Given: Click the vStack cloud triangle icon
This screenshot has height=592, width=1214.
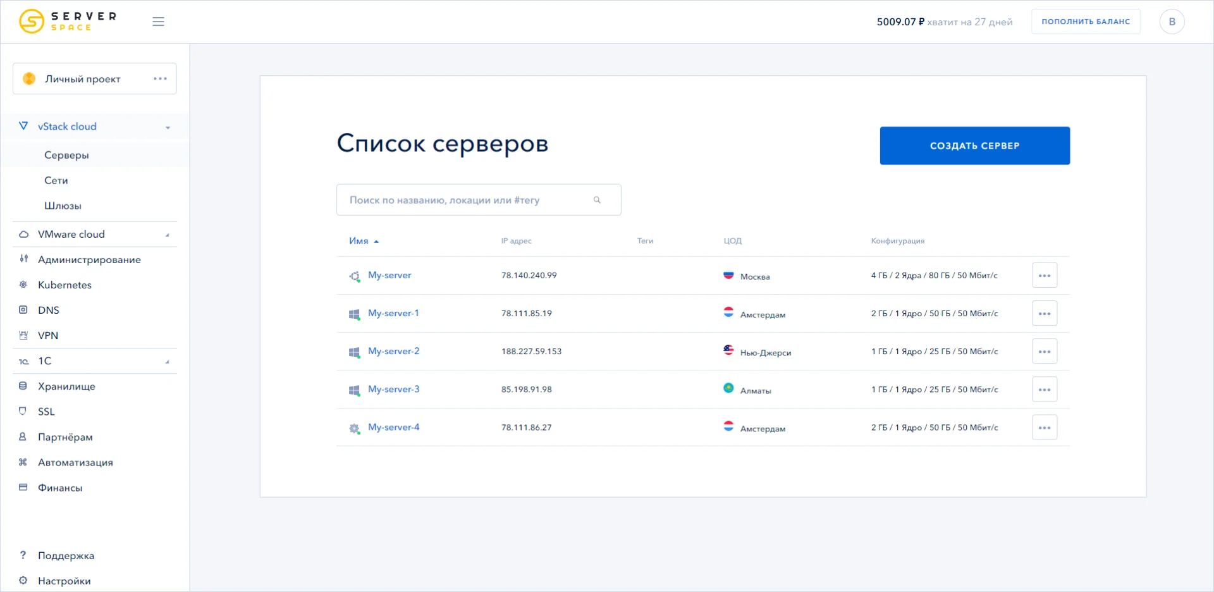Looking at the screenshot, I should 23,126.
